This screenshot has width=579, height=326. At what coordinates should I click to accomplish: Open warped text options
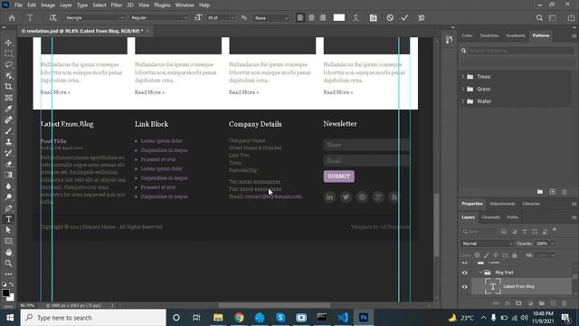point(356,18)
